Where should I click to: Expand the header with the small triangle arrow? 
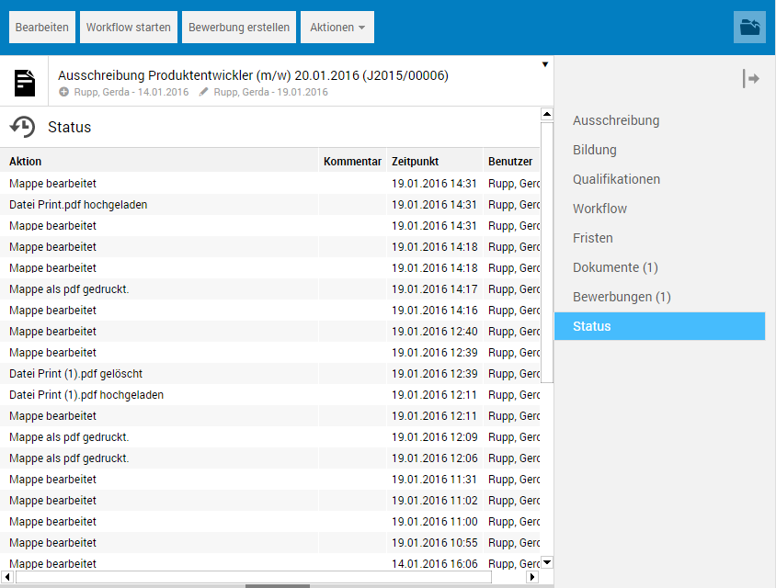[x=545, y=64]
